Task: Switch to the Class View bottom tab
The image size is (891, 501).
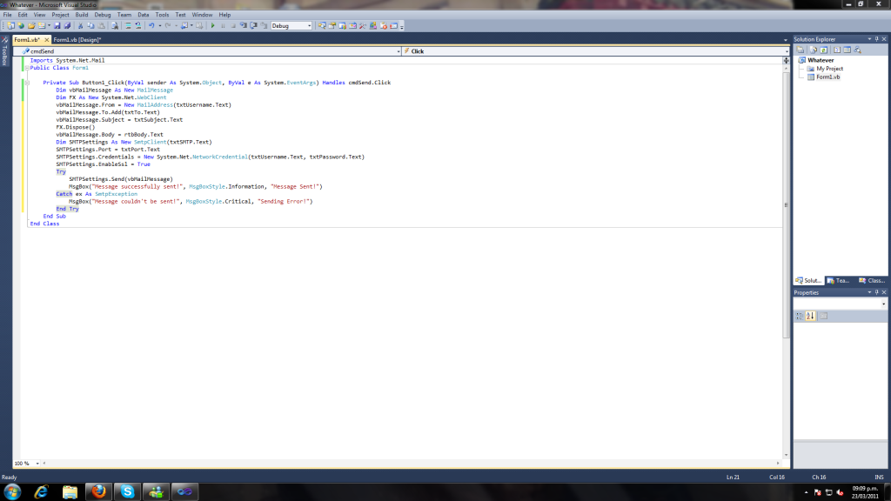Action: pyautogui.click(x=872, y=280)
